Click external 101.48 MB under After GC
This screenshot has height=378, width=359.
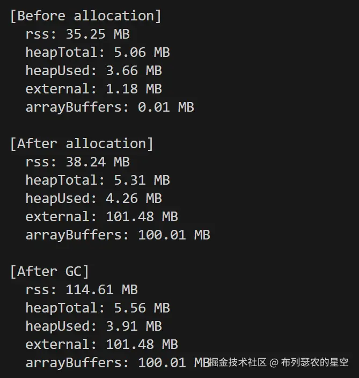(101, 345)
